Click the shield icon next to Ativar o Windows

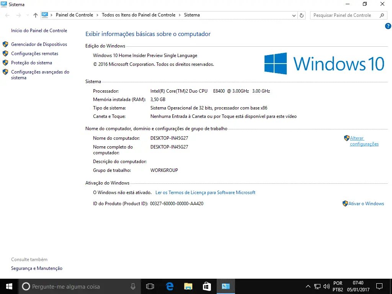click(345, 204)
